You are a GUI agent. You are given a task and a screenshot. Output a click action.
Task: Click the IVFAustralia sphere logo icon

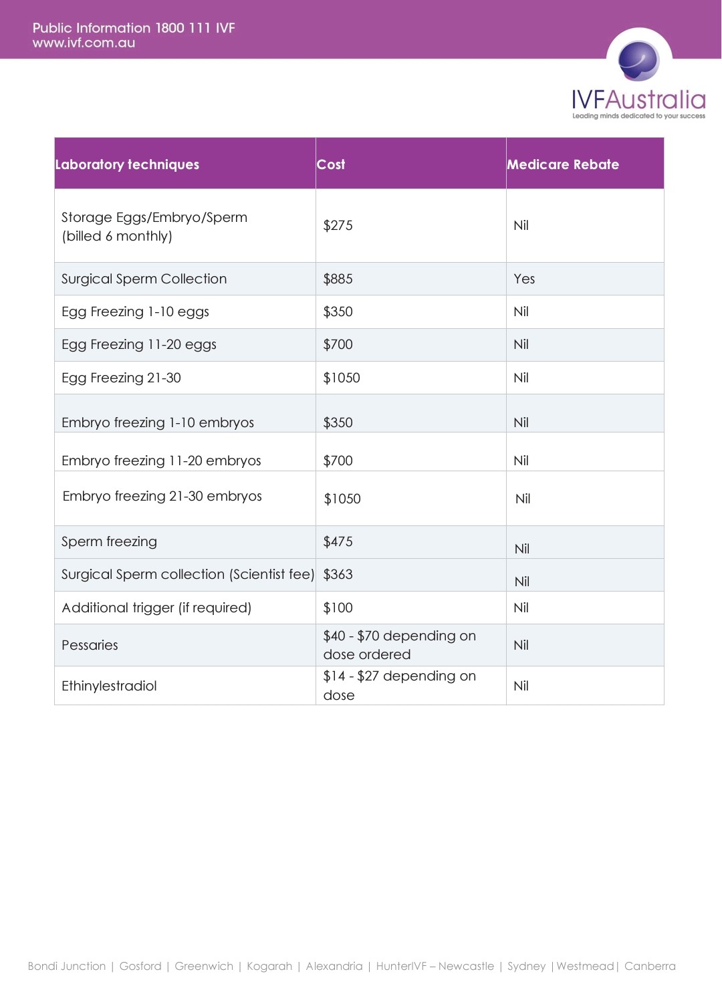pyautogui.click(x=638, y=61)
